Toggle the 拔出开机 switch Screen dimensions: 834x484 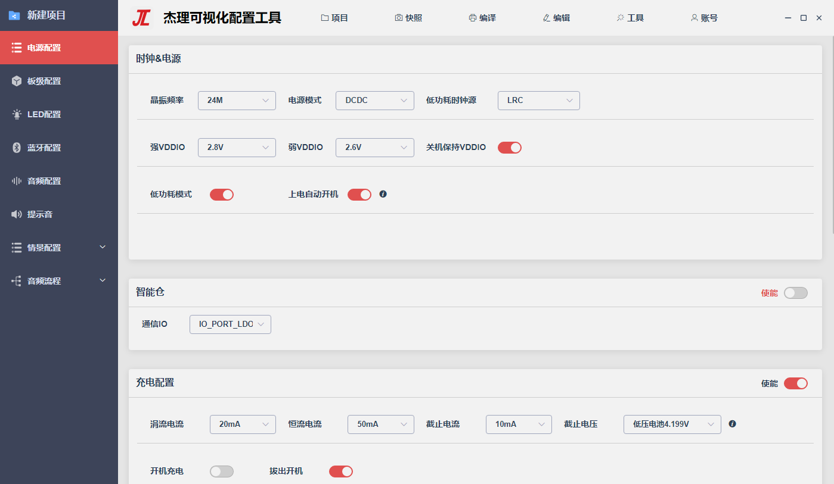(341, 471)
